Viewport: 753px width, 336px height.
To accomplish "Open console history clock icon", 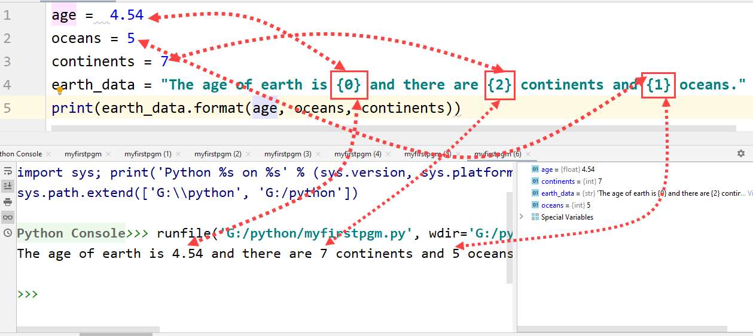I will click(x=8, y=233).
